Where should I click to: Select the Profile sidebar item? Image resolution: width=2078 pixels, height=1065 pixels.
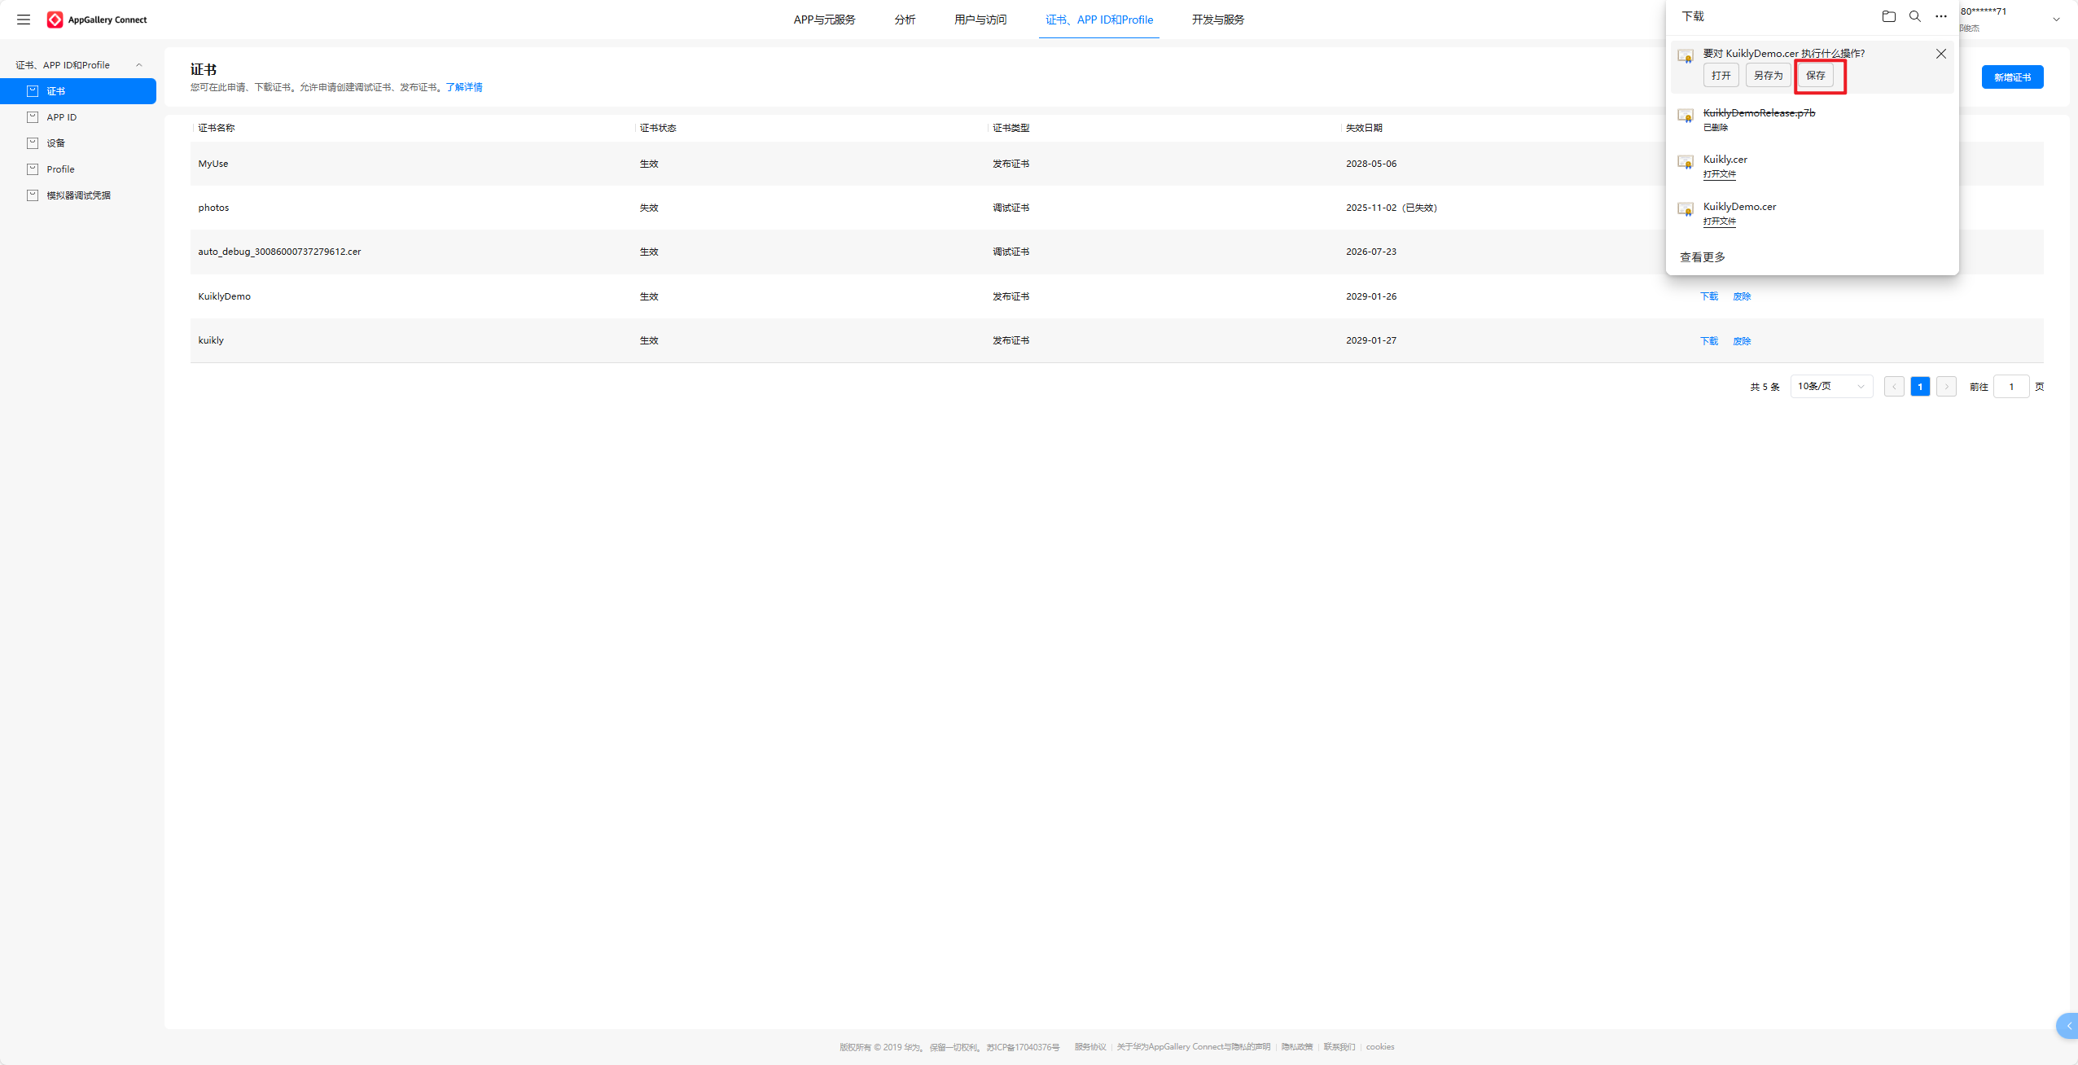60,169
